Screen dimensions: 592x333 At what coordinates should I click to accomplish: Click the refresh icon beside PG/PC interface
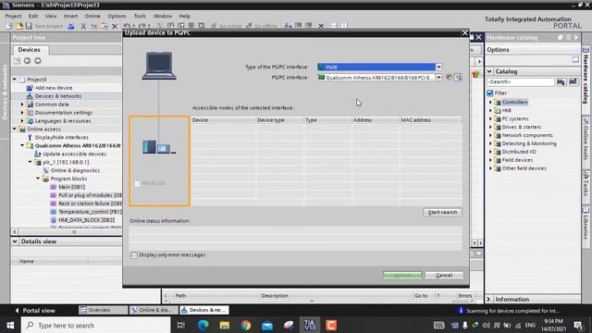[x=449, y=78]
